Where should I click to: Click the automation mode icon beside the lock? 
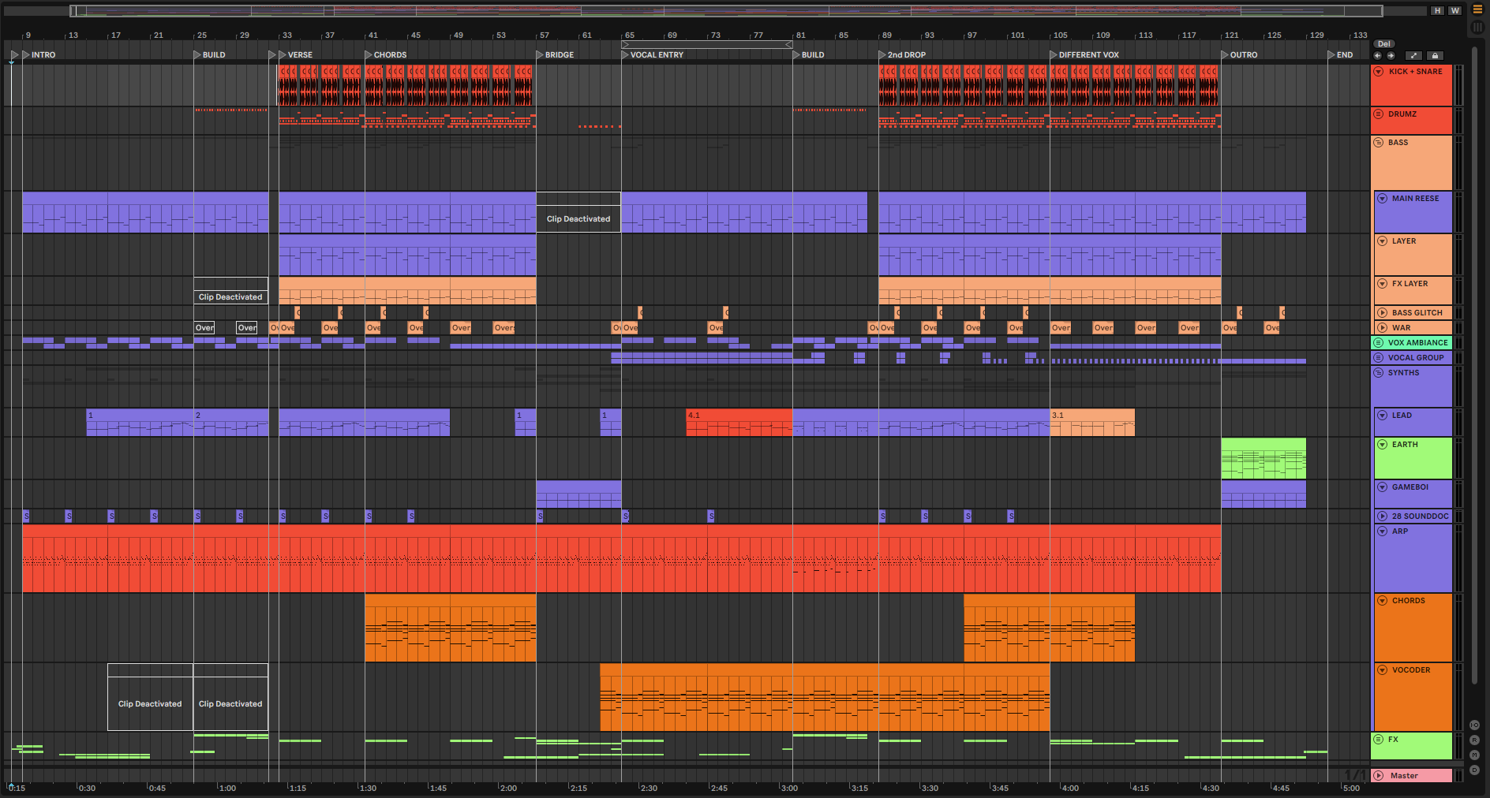pos(1413,56)
